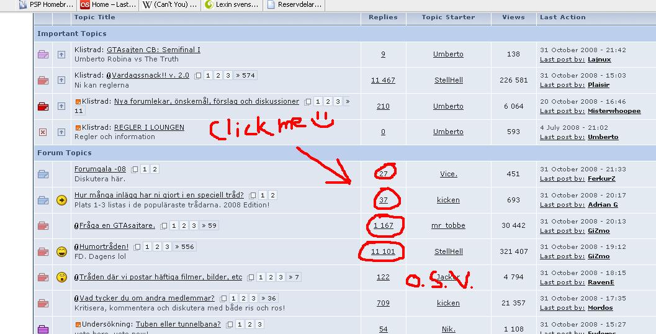
Task: Open last poster Misterwhoopee's profile
Action: tap(614, 111)
